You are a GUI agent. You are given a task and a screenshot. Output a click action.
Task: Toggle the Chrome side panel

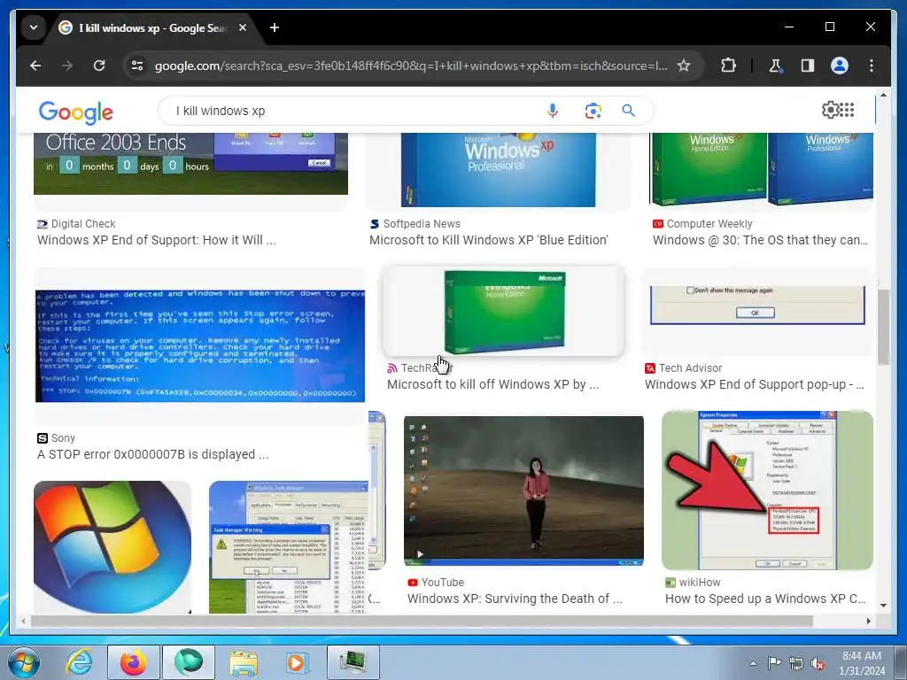click(808, 66)
